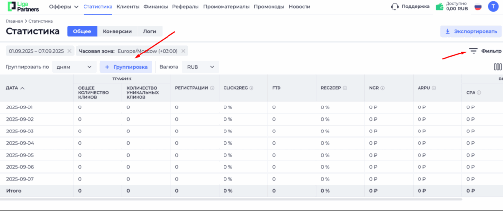Remove the Europe/Moscow time zone chip
The height and width of the screenshot is (211, 503).
tap(183, 51)
